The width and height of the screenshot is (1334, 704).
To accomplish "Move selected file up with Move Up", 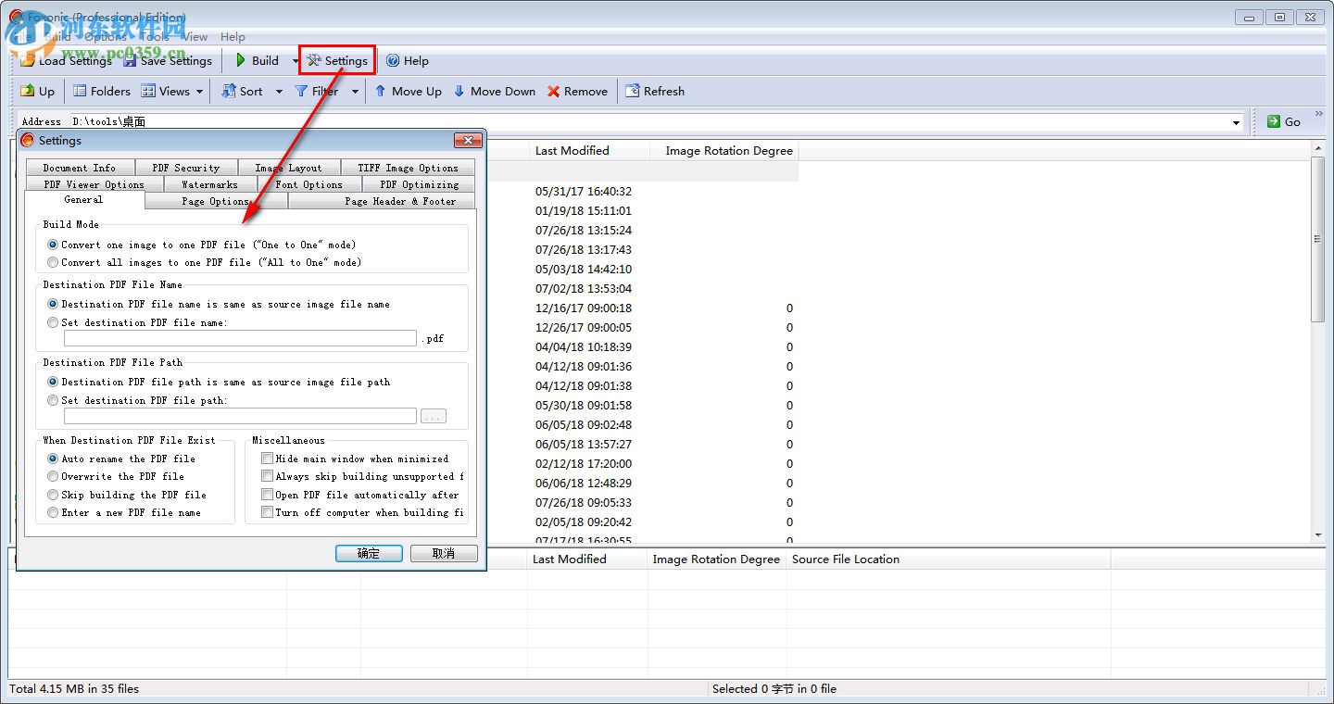I will tap(408, 91).
